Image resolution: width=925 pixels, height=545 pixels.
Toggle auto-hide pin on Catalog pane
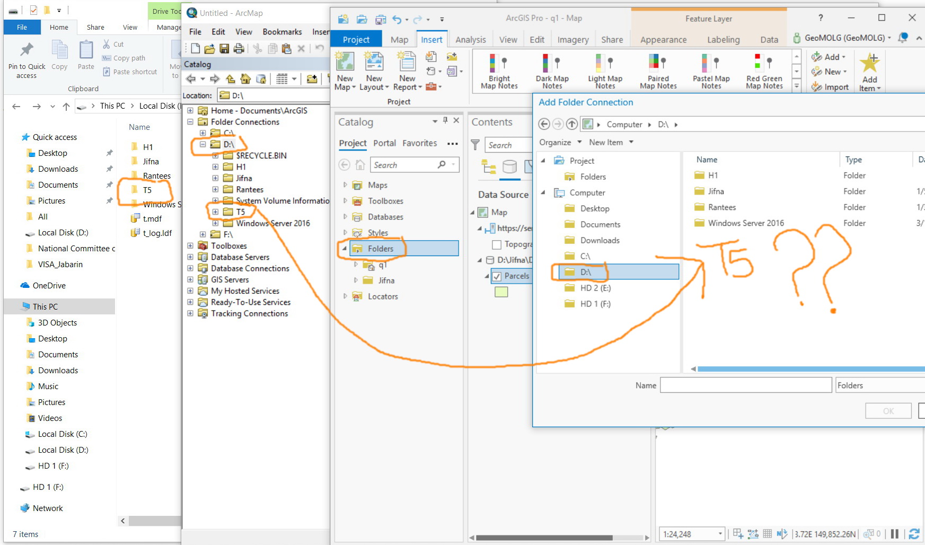(x=445, y=121)
